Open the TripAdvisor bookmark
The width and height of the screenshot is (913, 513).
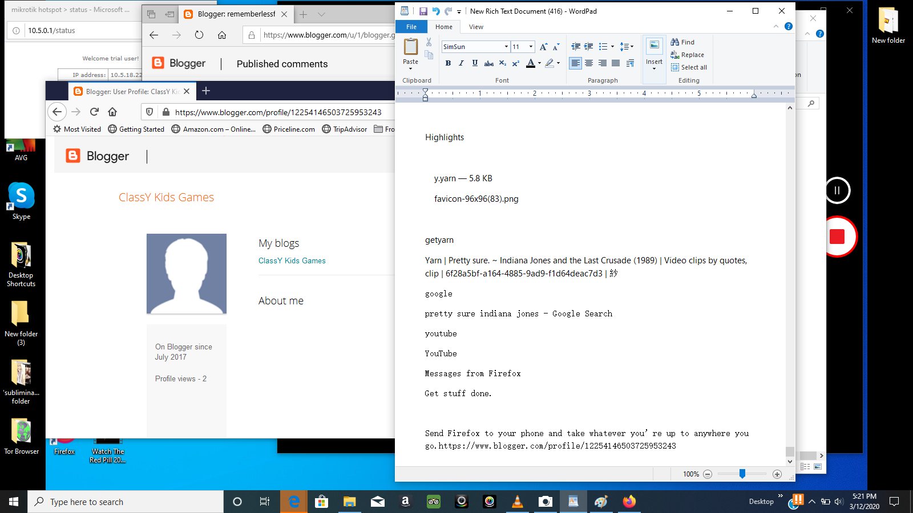coord(345,129)
